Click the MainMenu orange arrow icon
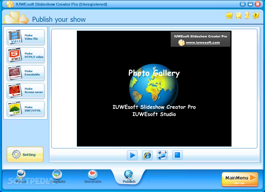This screenshot has width=265, height=192. click(x=253, y=178)
